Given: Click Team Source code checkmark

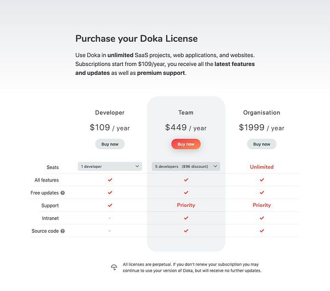Looking at the screenshot, I should click(x=186, y=231).
